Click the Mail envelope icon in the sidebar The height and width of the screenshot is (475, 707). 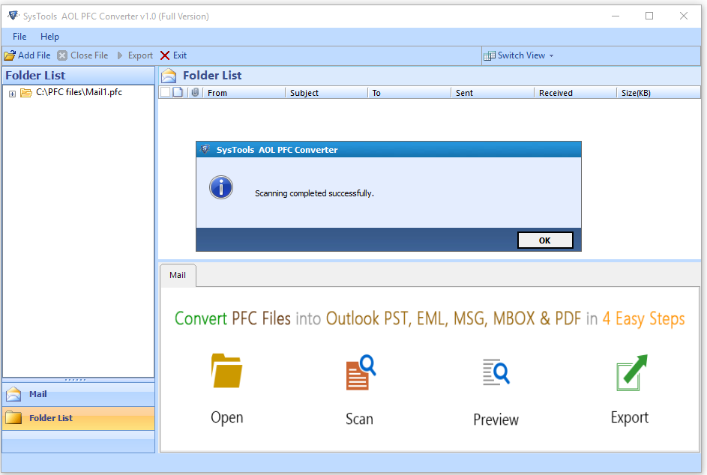tap(13, 394)
